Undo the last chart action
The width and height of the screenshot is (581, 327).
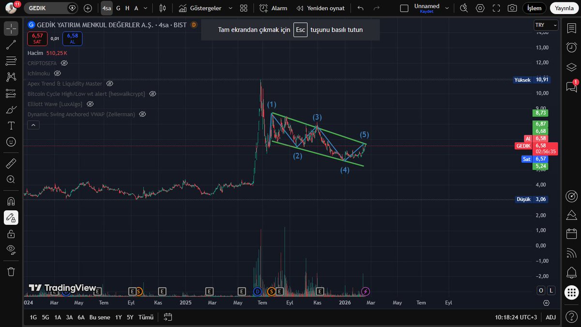tap(360, 8)
